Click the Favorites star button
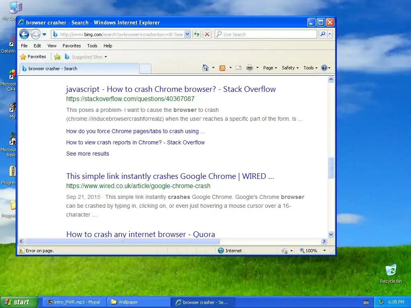 (33, 57)
